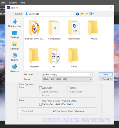Select the rb folder
Viewport: 119px width, 128px height.
pos(54,58)
